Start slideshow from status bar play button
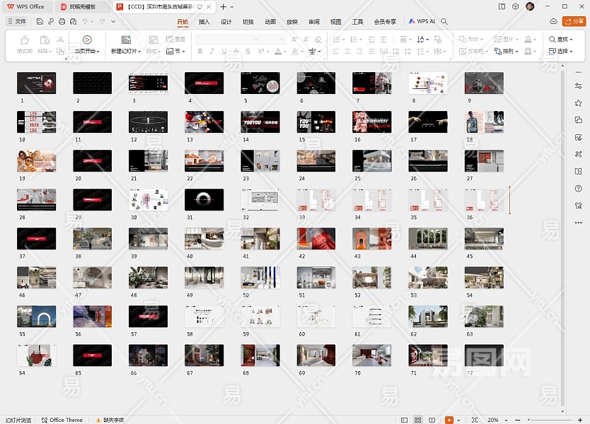 [449, 420]
